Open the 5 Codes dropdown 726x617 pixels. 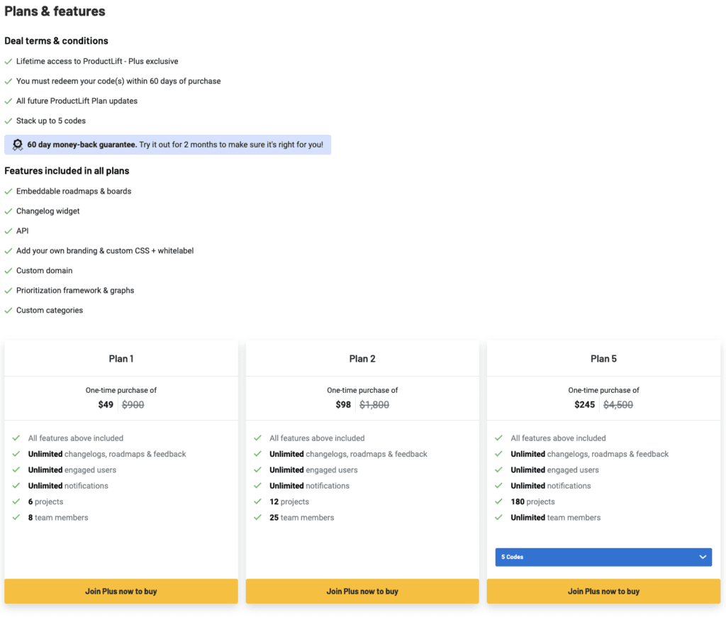pos(603,557)
